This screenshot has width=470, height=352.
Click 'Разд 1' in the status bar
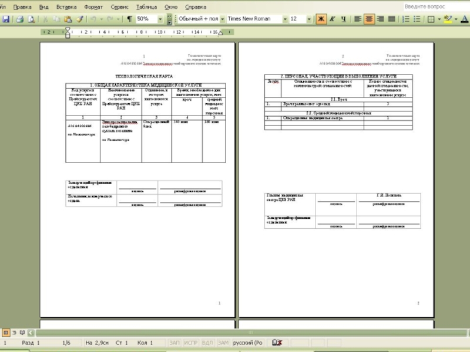pyautogui.click(x=31, y=343)
